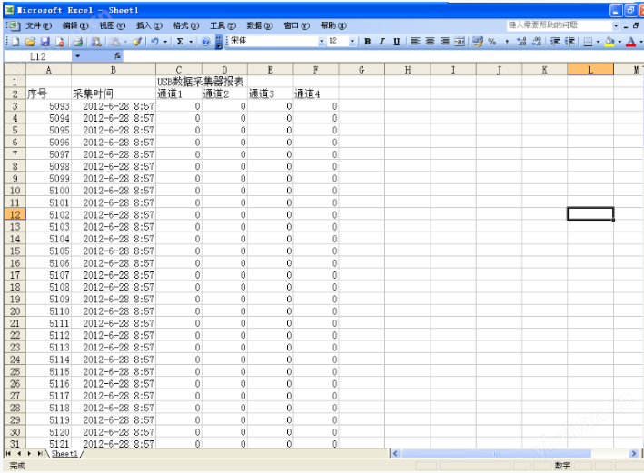Viewport: 644px width, 473px height.
Task: Go to first sheet tab arrow
Action: pyautogui.click(x=8, y=454)
